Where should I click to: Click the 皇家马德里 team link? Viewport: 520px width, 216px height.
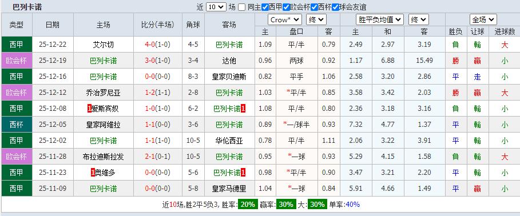[229, 189]
